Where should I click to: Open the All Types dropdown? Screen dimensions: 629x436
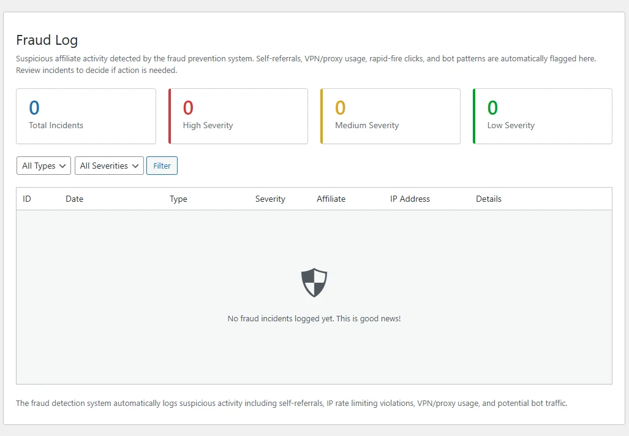point(43,166)
